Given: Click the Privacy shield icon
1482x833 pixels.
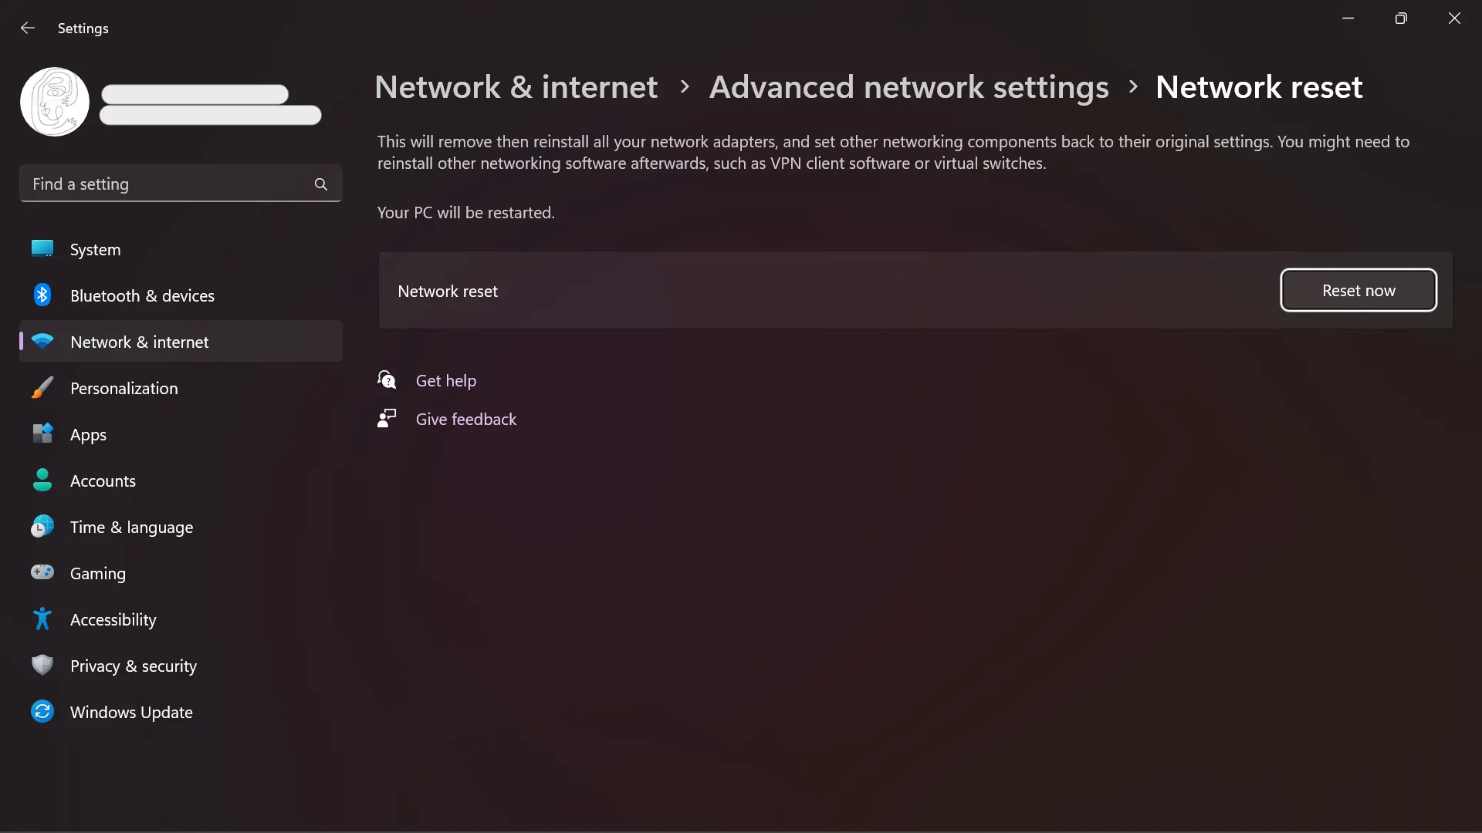Looking at the screenshot, I should tap(42, 666).
